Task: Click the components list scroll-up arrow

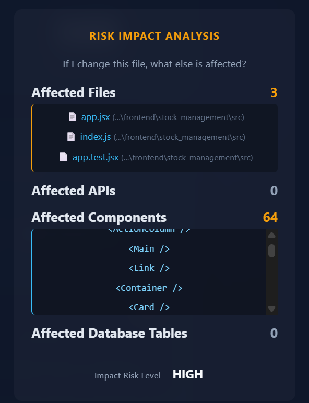Action: [x=271, y=235]
